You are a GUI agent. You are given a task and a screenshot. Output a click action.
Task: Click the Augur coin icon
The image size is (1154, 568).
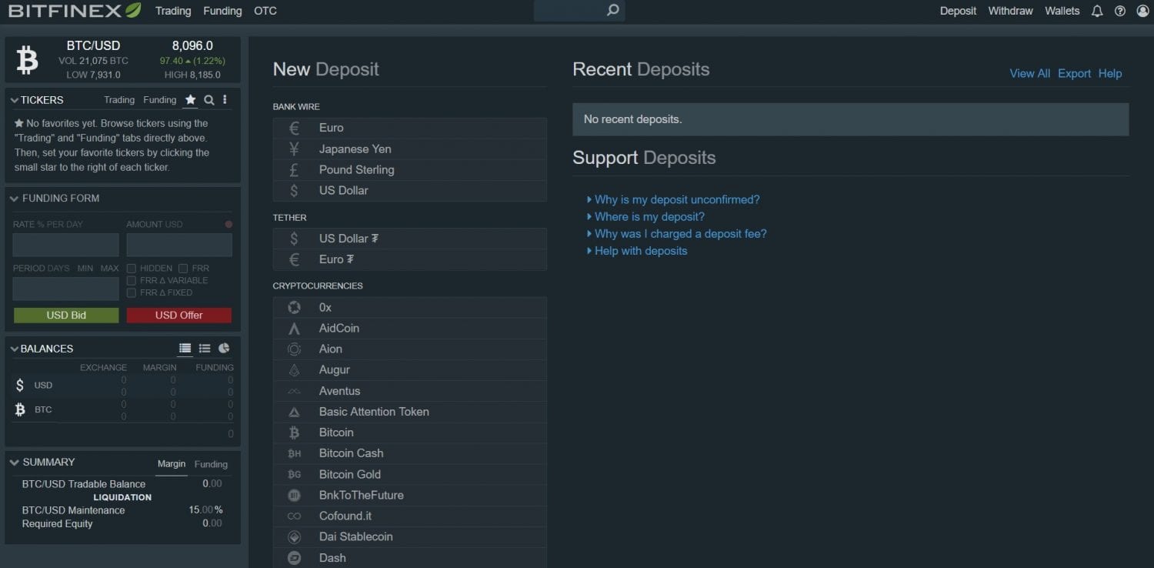[x=294, y=369]
